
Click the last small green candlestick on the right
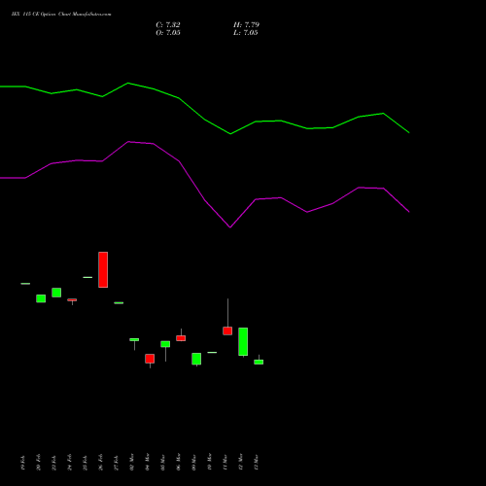259,362
